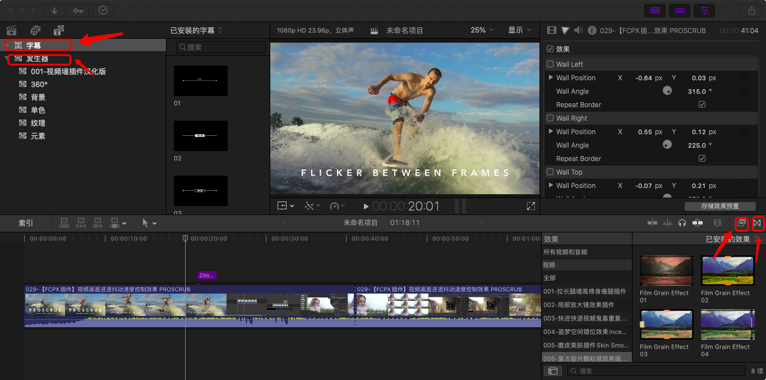Uncheck Repeat Border under Wall Right
The height and width of the screenshot is (380, 766).
point(702,158)
